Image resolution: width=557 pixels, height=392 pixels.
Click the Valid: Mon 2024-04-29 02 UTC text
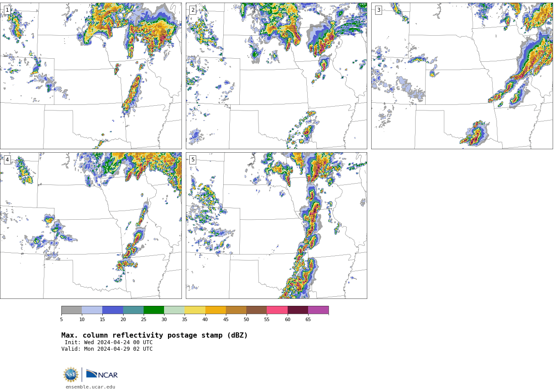click(x=107, y=349)
